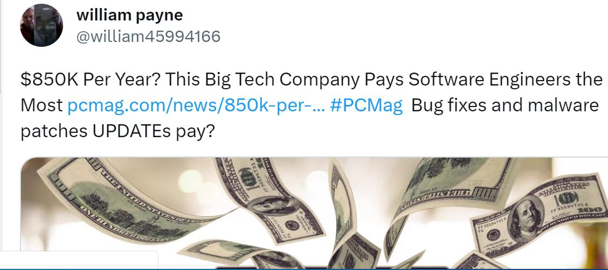
Task: Click the curled center bill with Franklin's portrait
Action: pos(272,201)
